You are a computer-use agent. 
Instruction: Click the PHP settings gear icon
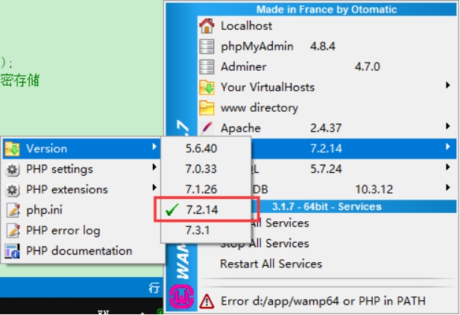point(13,169)
